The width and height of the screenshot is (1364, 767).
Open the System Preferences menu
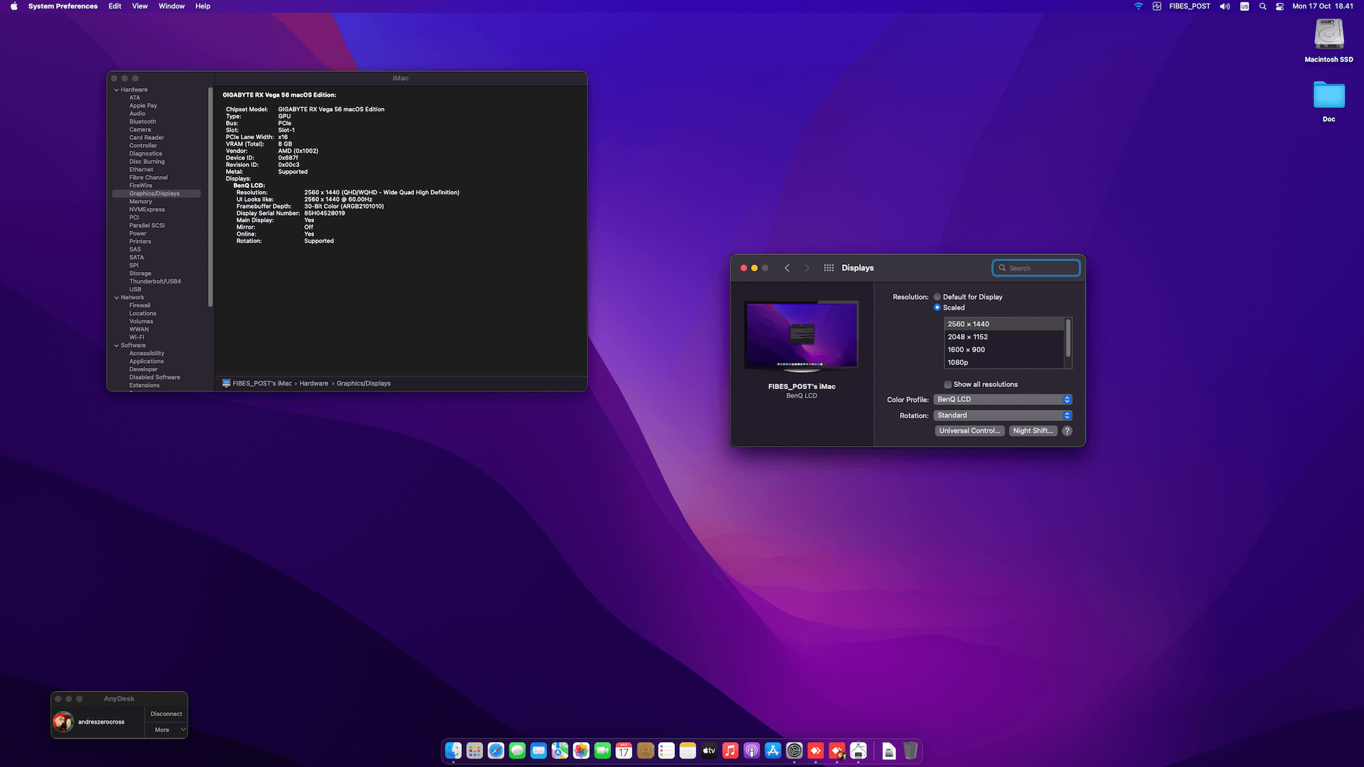tap(63, 6)
